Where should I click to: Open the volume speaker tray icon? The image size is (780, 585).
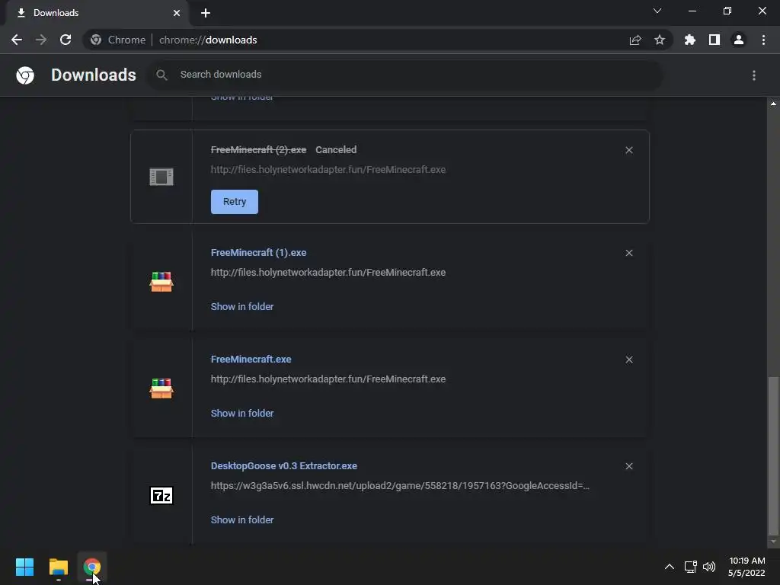(709, 567)
